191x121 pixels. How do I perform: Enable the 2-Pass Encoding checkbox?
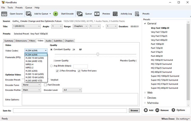click(x=57, y=71)
